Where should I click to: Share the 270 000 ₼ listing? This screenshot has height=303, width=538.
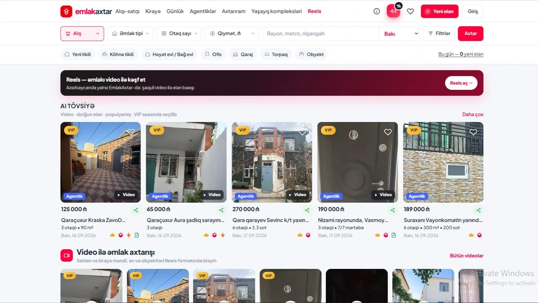tap(307, 210)
